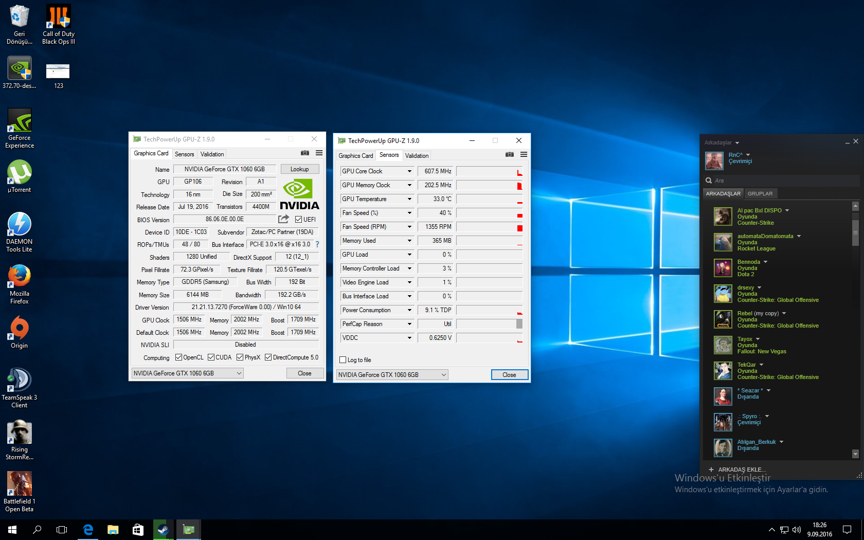Viewport: 864px width, 540px height.
Task: Launch µTorrent from the desktop
Action: pos(20,176)
